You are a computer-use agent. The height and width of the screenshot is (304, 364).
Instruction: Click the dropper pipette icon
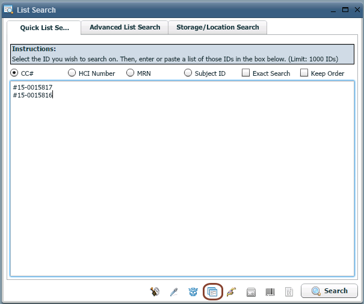174,292
